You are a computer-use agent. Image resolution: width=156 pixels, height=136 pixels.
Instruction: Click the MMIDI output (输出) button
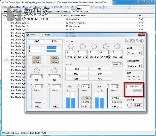click(77, 69)
